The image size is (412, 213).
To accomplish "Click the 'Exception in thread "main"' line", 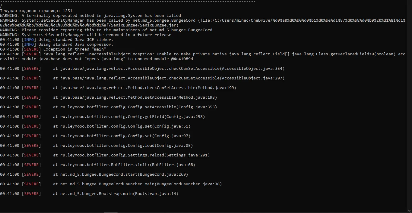I will click(53, 49).
